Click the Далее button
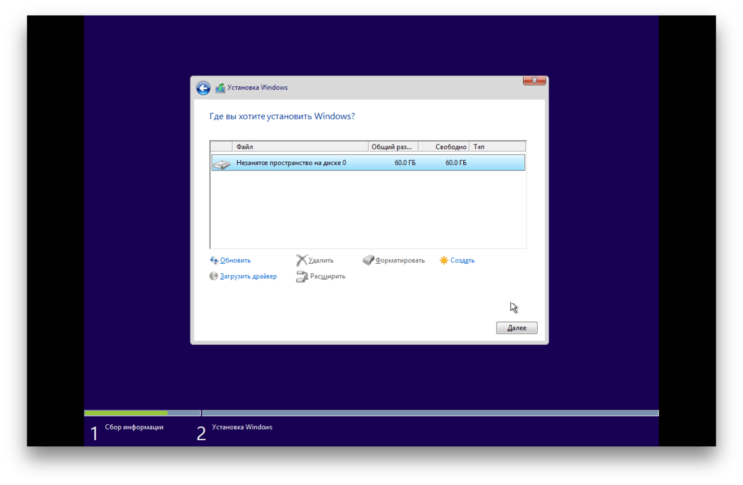Viewport: 743px width, 485px height. click(516, 328)
